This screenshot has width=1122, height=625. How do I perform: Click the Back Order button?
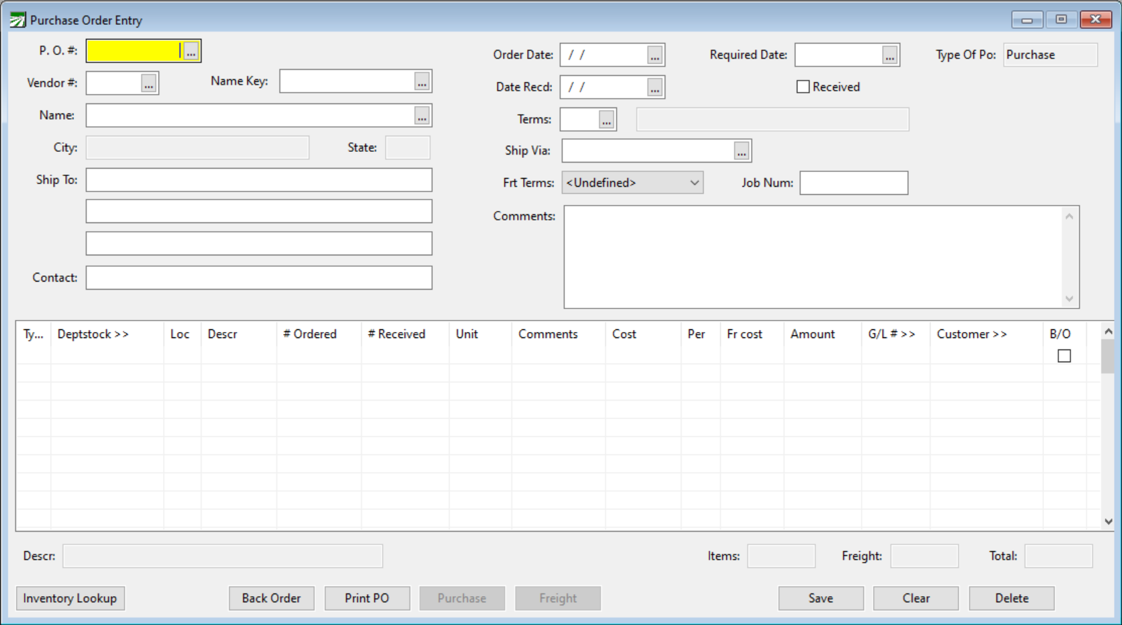click(x=271, y=598)
